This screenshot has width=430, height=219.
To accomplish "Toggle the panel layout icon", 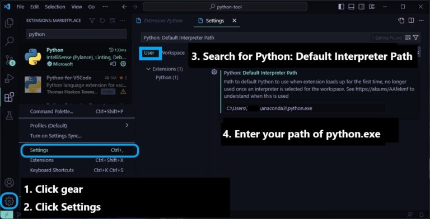I will coord(351,7).
